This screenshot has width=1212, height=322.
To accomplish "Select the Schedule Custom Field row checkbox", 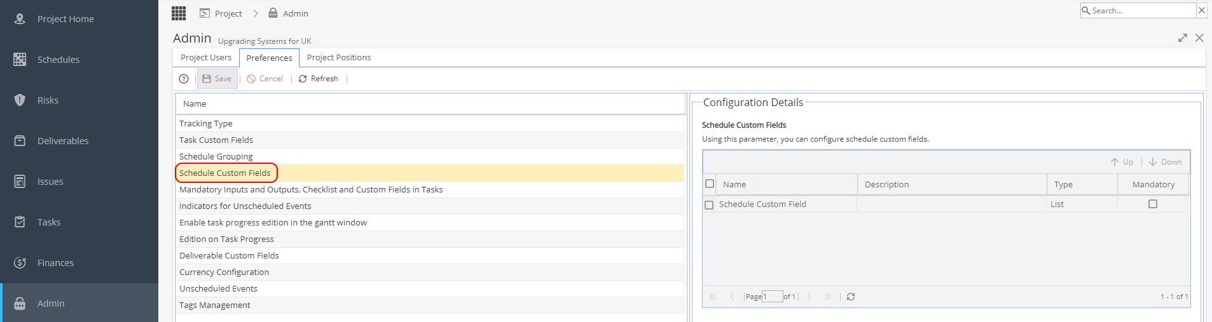I will tap(709, 205).
